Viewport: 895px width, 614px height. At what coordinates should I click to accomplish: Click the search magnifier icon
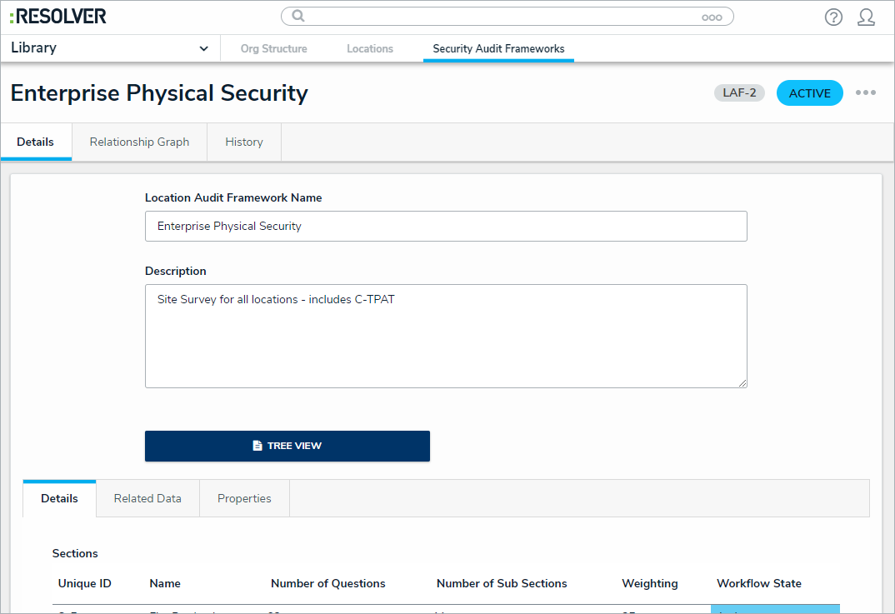point(298,17)
